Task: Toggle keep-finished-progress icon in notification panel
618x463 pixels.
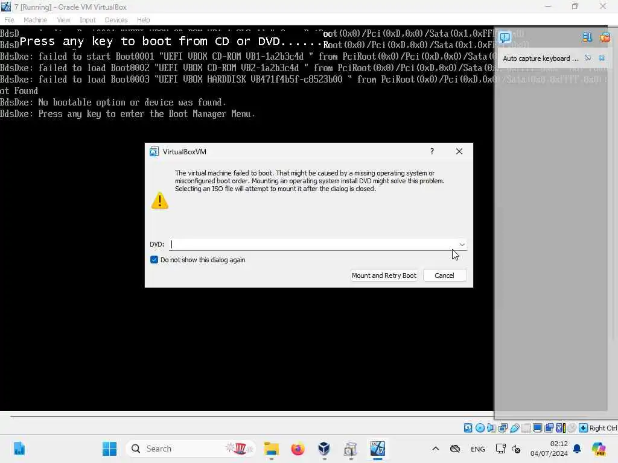Action: (x=587, y=37)
